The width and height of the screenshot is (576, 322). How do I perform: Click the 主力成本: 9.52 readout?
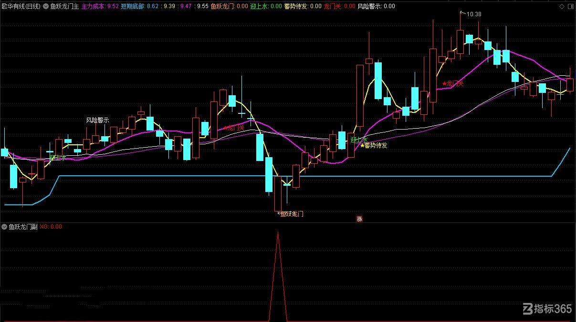[100, 7]
